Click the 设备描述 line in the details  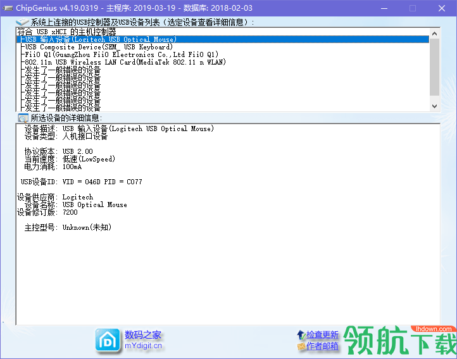(119, 129)
